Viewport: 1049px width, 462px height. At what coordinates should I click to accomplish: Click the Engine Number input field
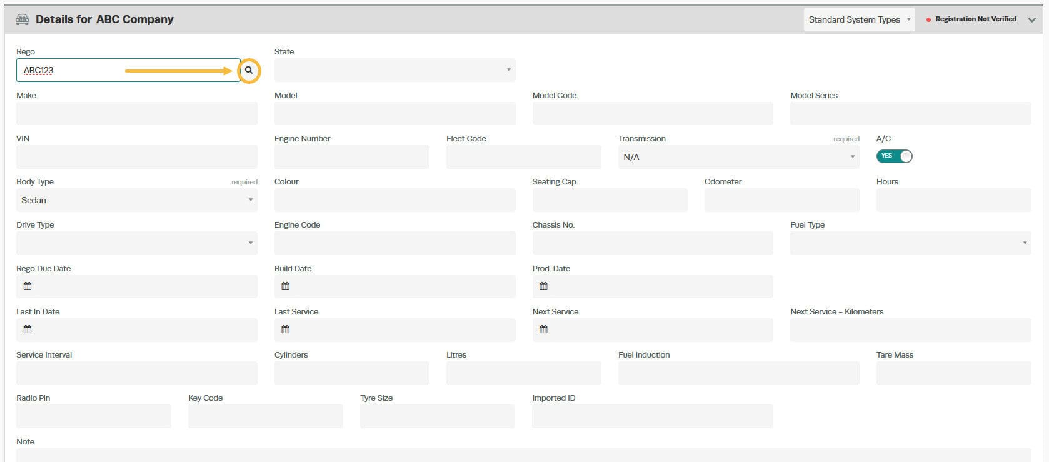point(351,157)
